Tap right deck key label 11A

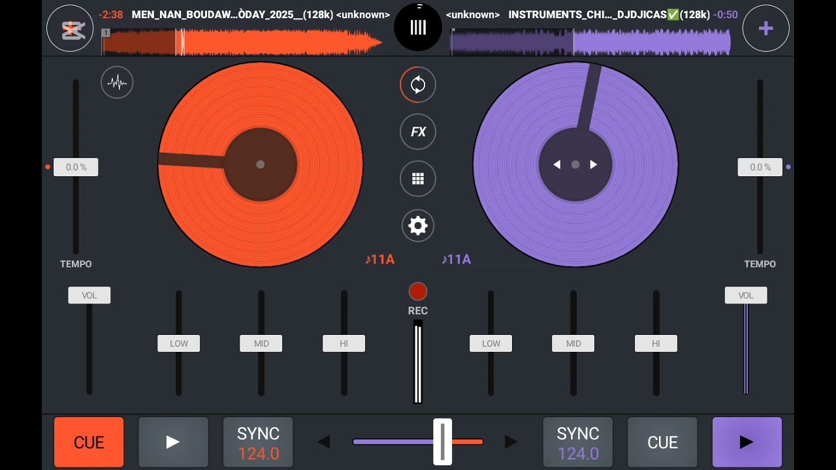(456, 259)
